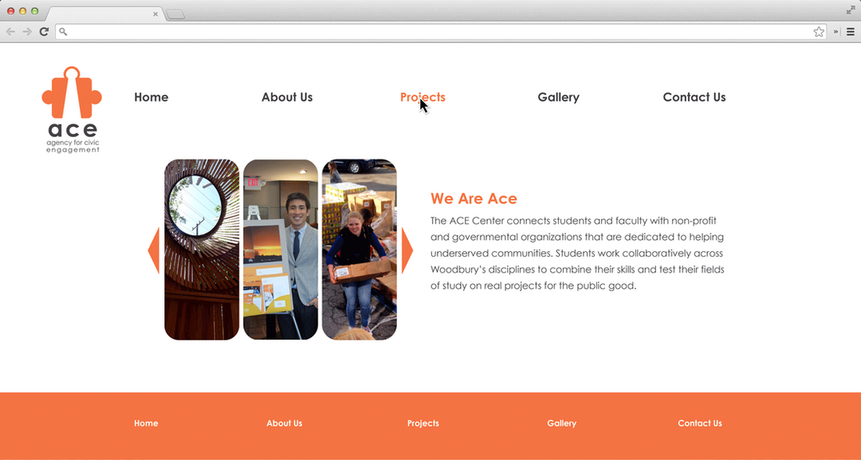The image size is (861, 460).
Task: Click the ACE puzzle-piece logo
Action: (72, 109)
